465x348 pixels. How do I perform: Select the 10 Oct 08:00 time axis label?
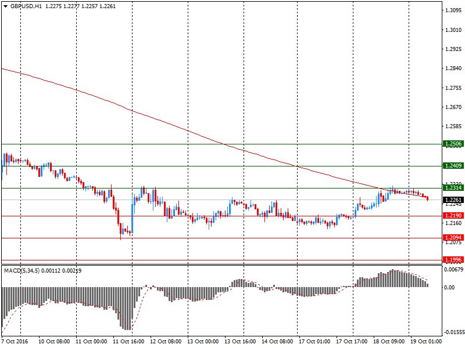(x=54, y=341)
